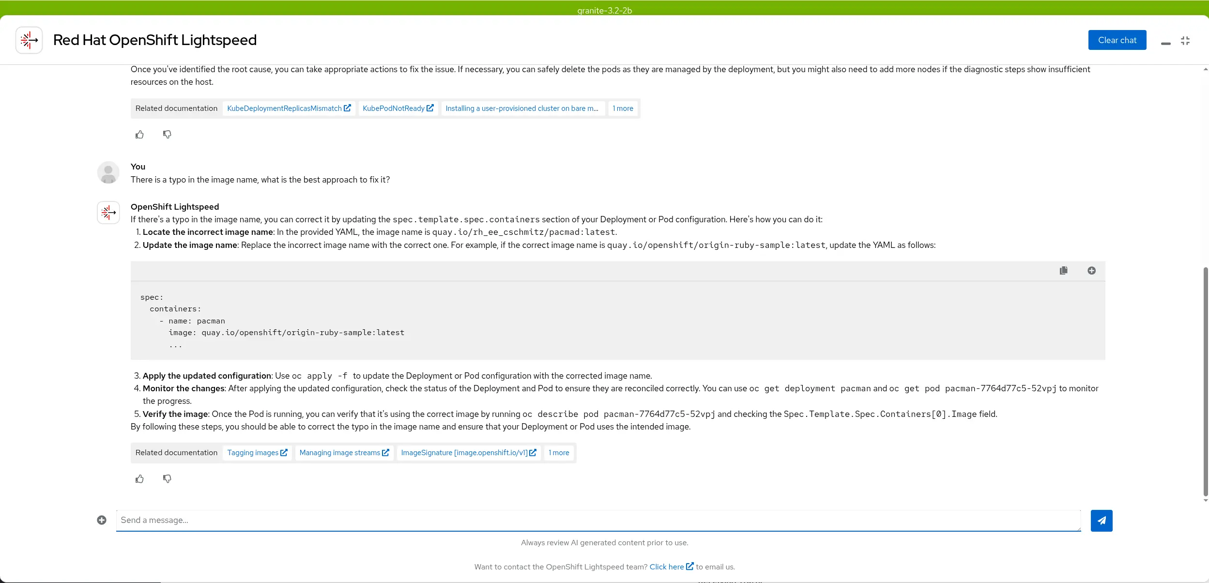Screen dimensions: 1209x583
Task: Open KubeDeploymentReplicasMismatch documentation link
Action: 289,108
